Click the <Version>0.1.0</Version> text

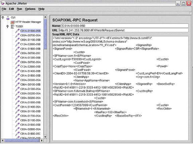click(x=69, y=84)
